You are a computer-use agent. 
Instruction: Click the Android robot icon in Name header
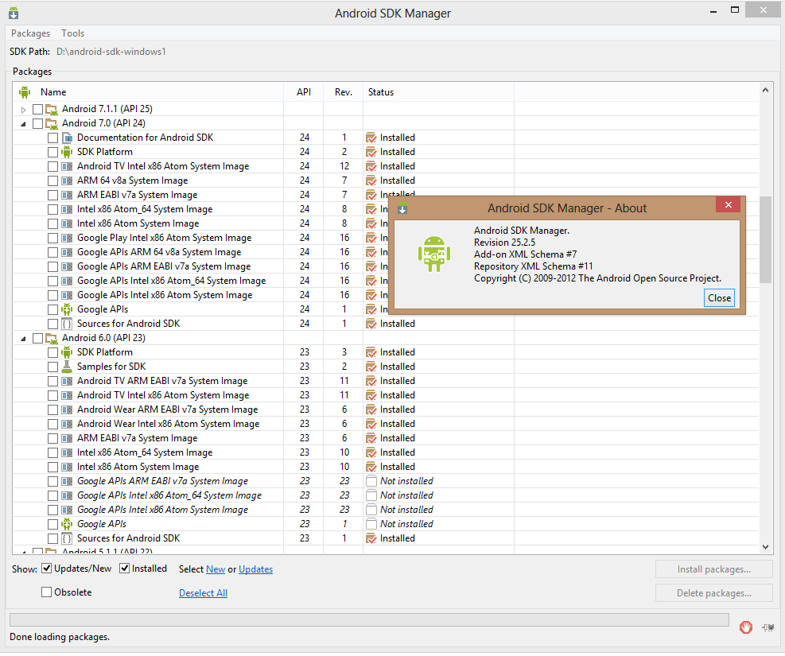click(x=24, y=92)
